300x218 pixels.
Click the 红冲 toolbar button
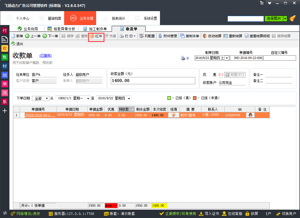click(x=96, y=36)
